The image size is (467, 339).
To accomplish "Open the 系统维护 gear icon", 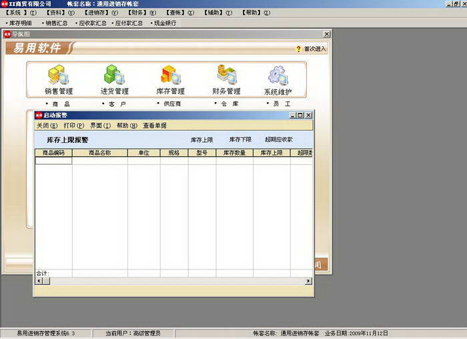I will pyautogui.click(x=278, y=75).
